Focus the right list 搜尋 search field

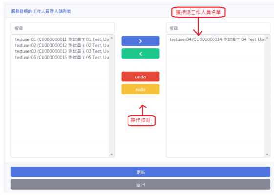218,28
